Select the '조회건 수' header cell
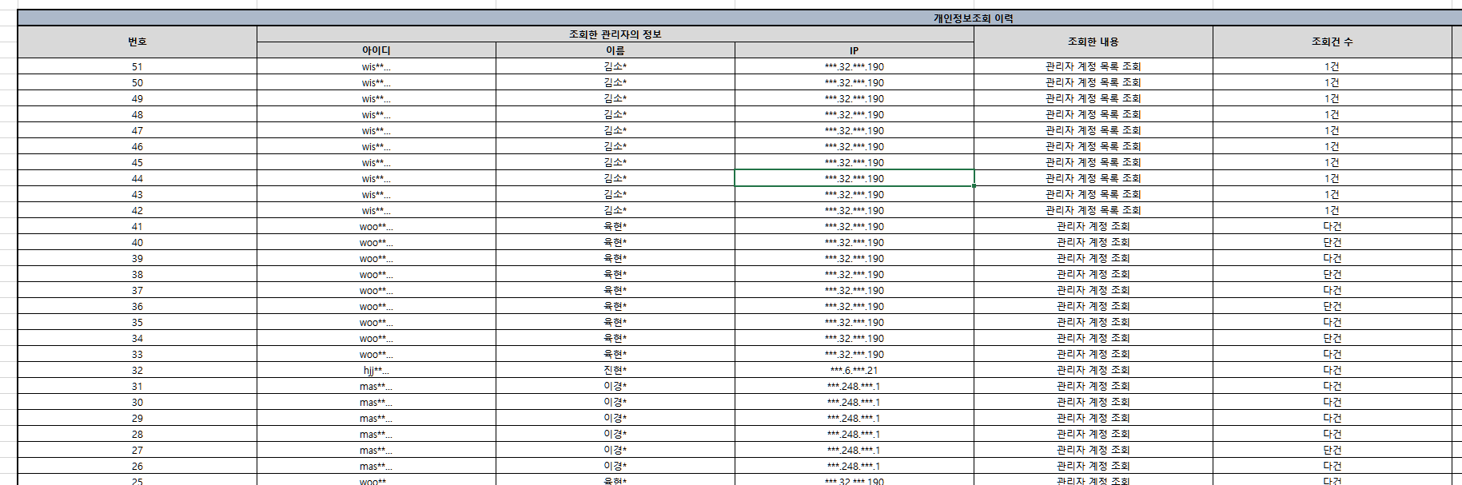 (x=1332, y=42)
